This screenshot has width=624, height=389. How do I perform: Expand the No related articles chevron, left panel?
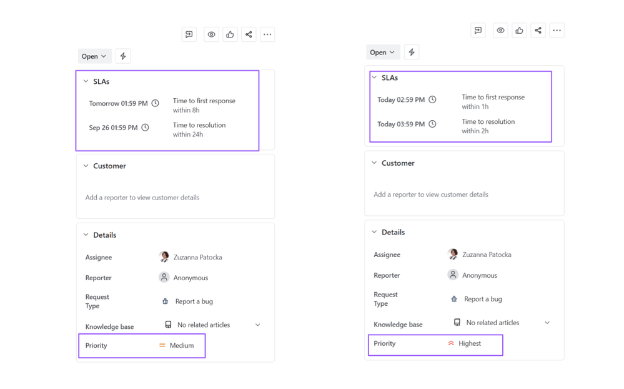(x=258, y=325)
